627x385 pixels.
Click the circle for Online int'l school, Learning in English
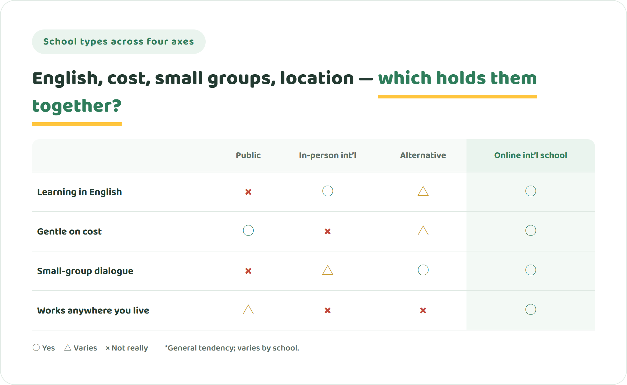click(531, 191)
